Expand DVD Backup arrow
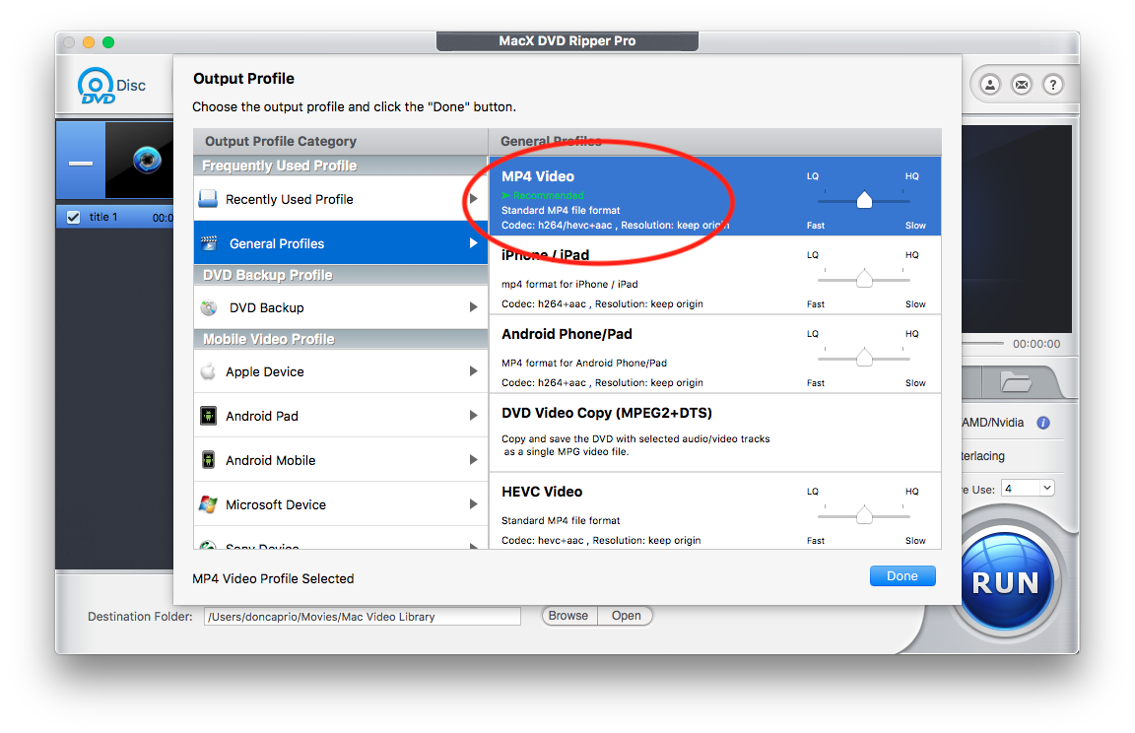 click(x=473, y=306)
